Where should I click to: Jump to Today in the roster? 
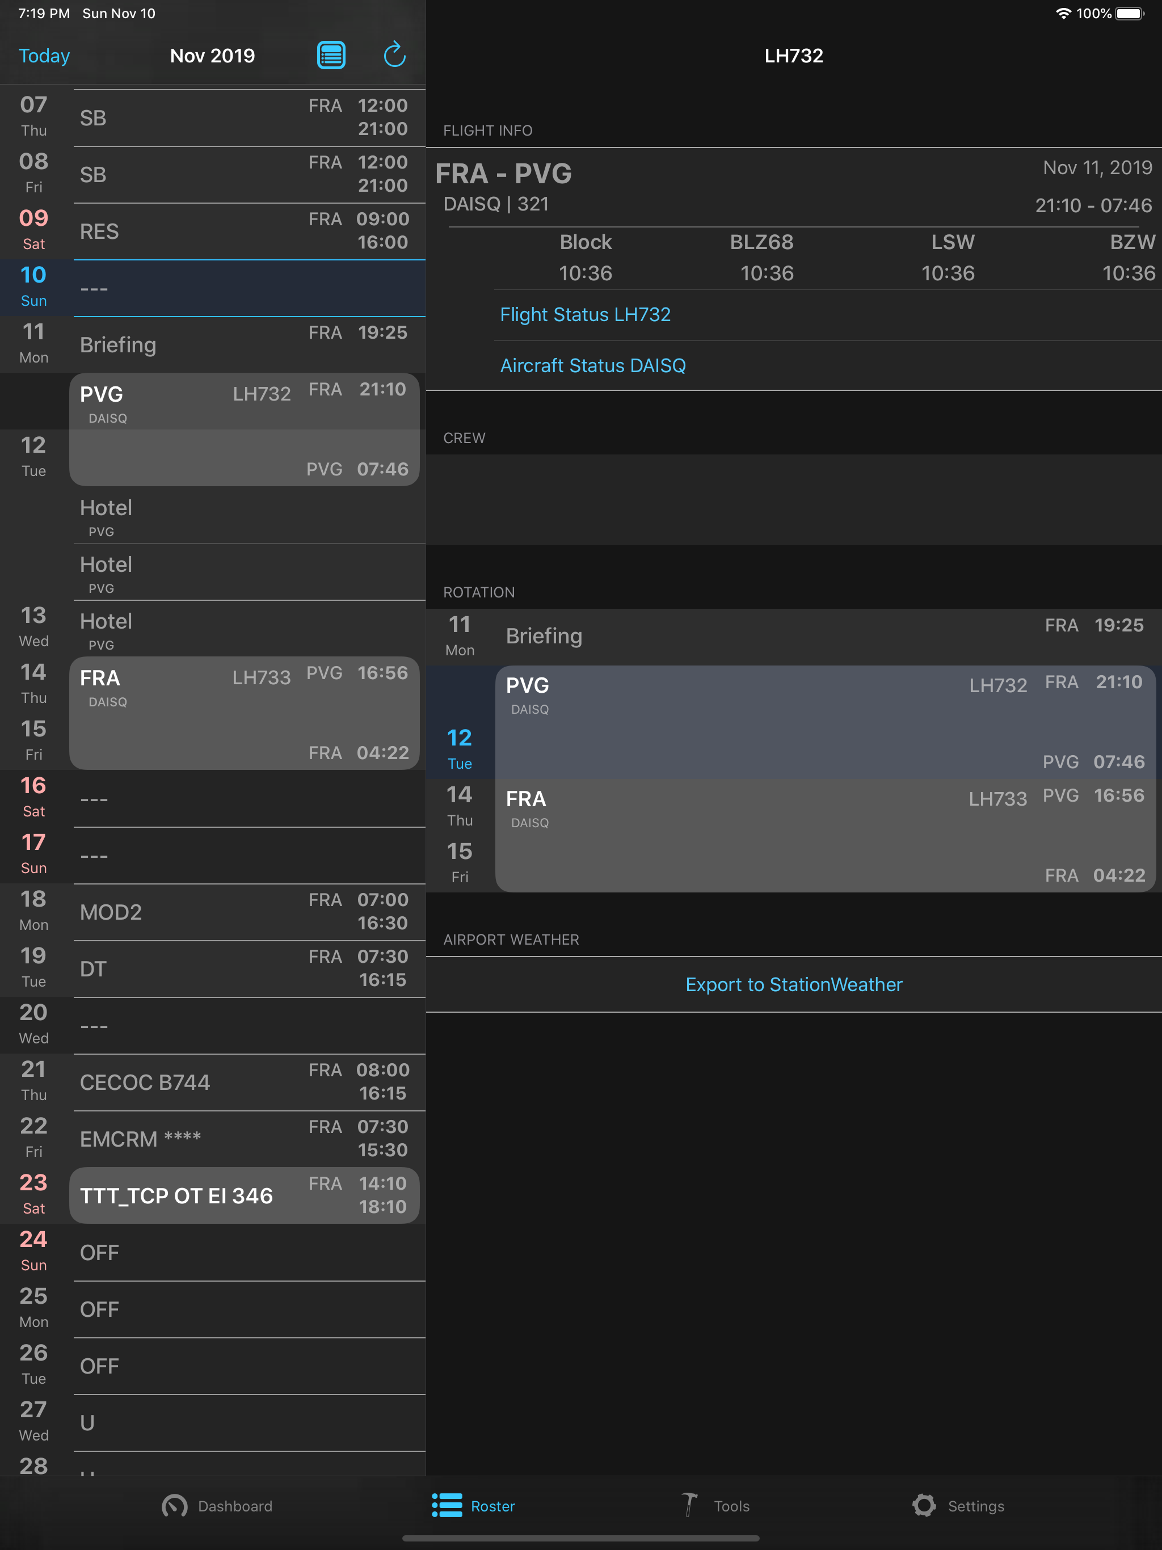44,56
